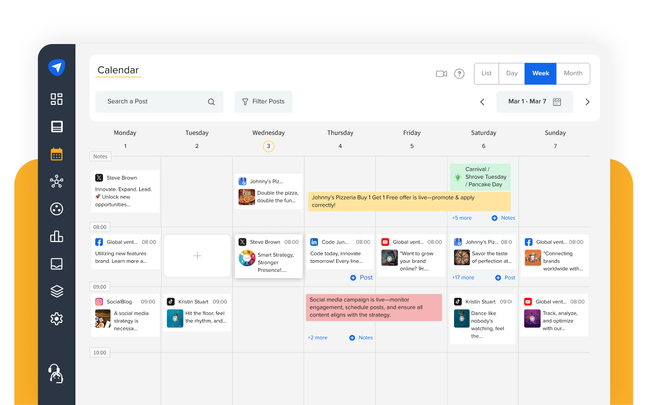This screenshot has height=405, width=648.
Task: Click the Monday column header
Action: pyautogui.click(x=125, y=133)
